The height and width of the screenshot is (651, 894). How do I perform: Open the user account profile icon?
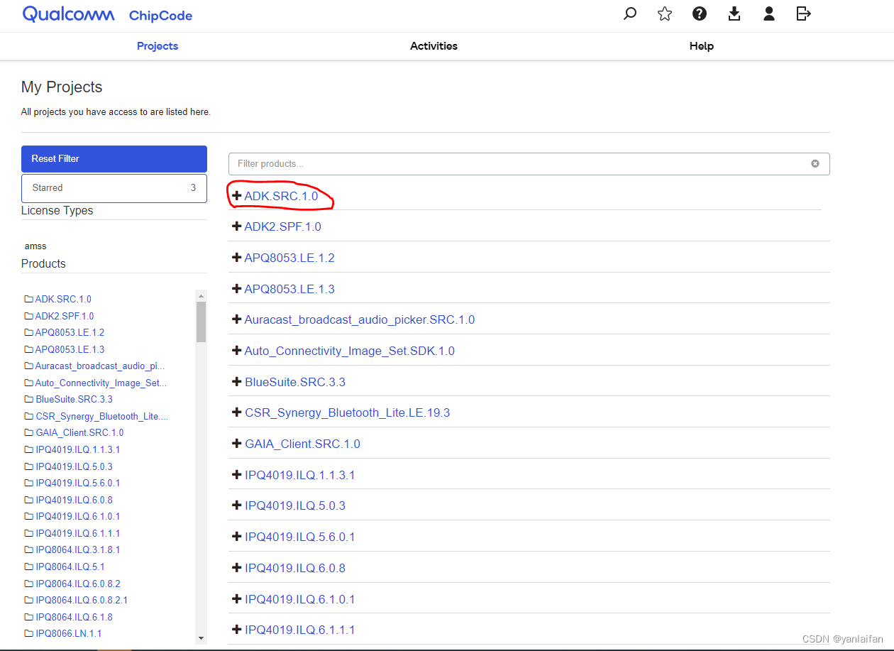[769, 13]
